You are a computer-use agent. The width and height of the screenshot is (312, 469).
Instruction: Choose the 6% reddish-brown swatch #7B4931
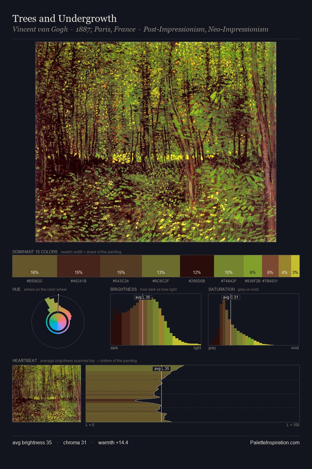(x=270, y=266)
